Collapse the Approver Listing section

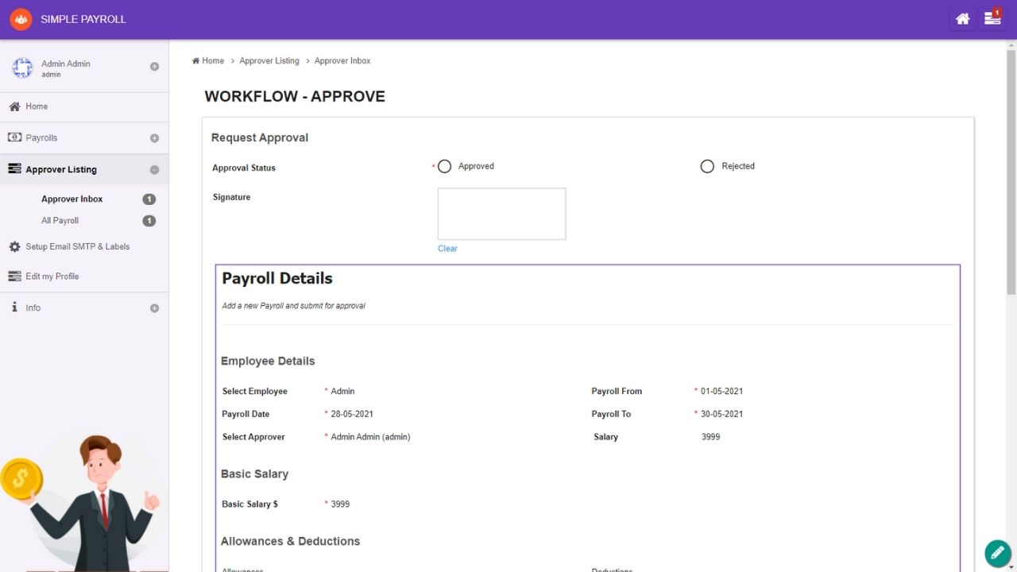[x=154, y=170]
